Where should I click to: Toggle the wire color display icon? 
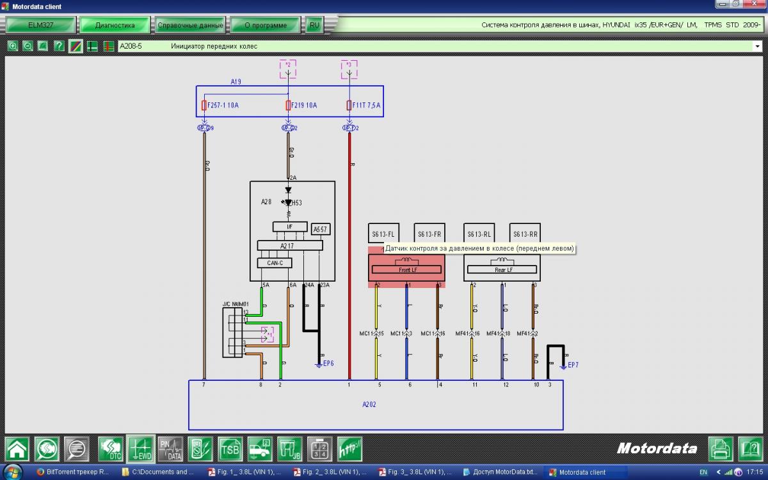(x=76, y=46)
